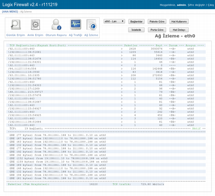Open the Oturum Raporu user icon
Image resolution: width=215 pixels, height=196 pixels.
[x=56, y=24]
